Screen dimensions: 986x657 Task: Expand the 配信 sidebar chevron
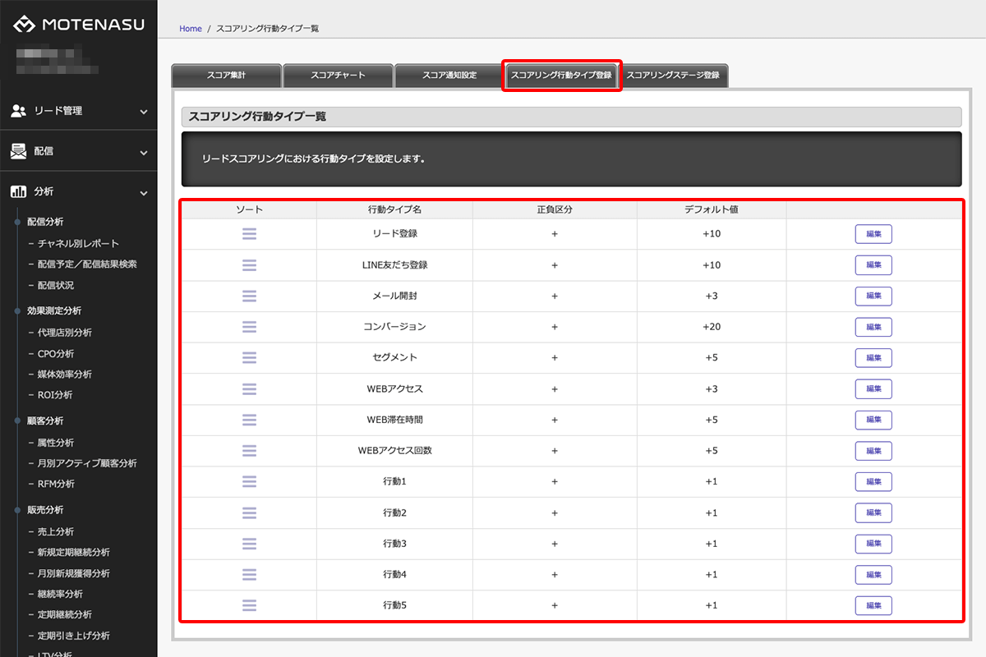(x=144, y=153)
